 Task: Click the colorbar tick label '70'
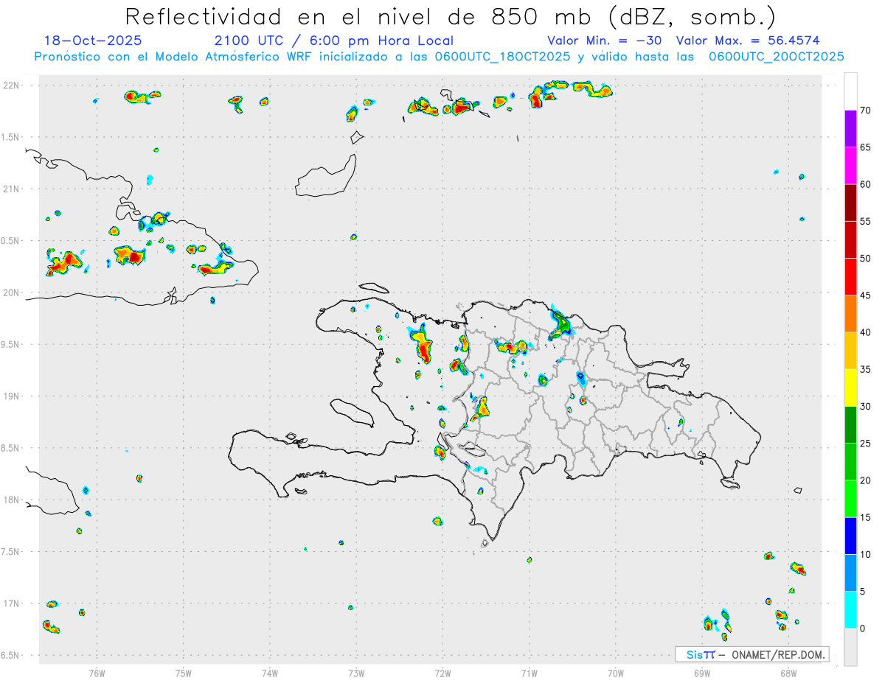click(x=866, y=111)
